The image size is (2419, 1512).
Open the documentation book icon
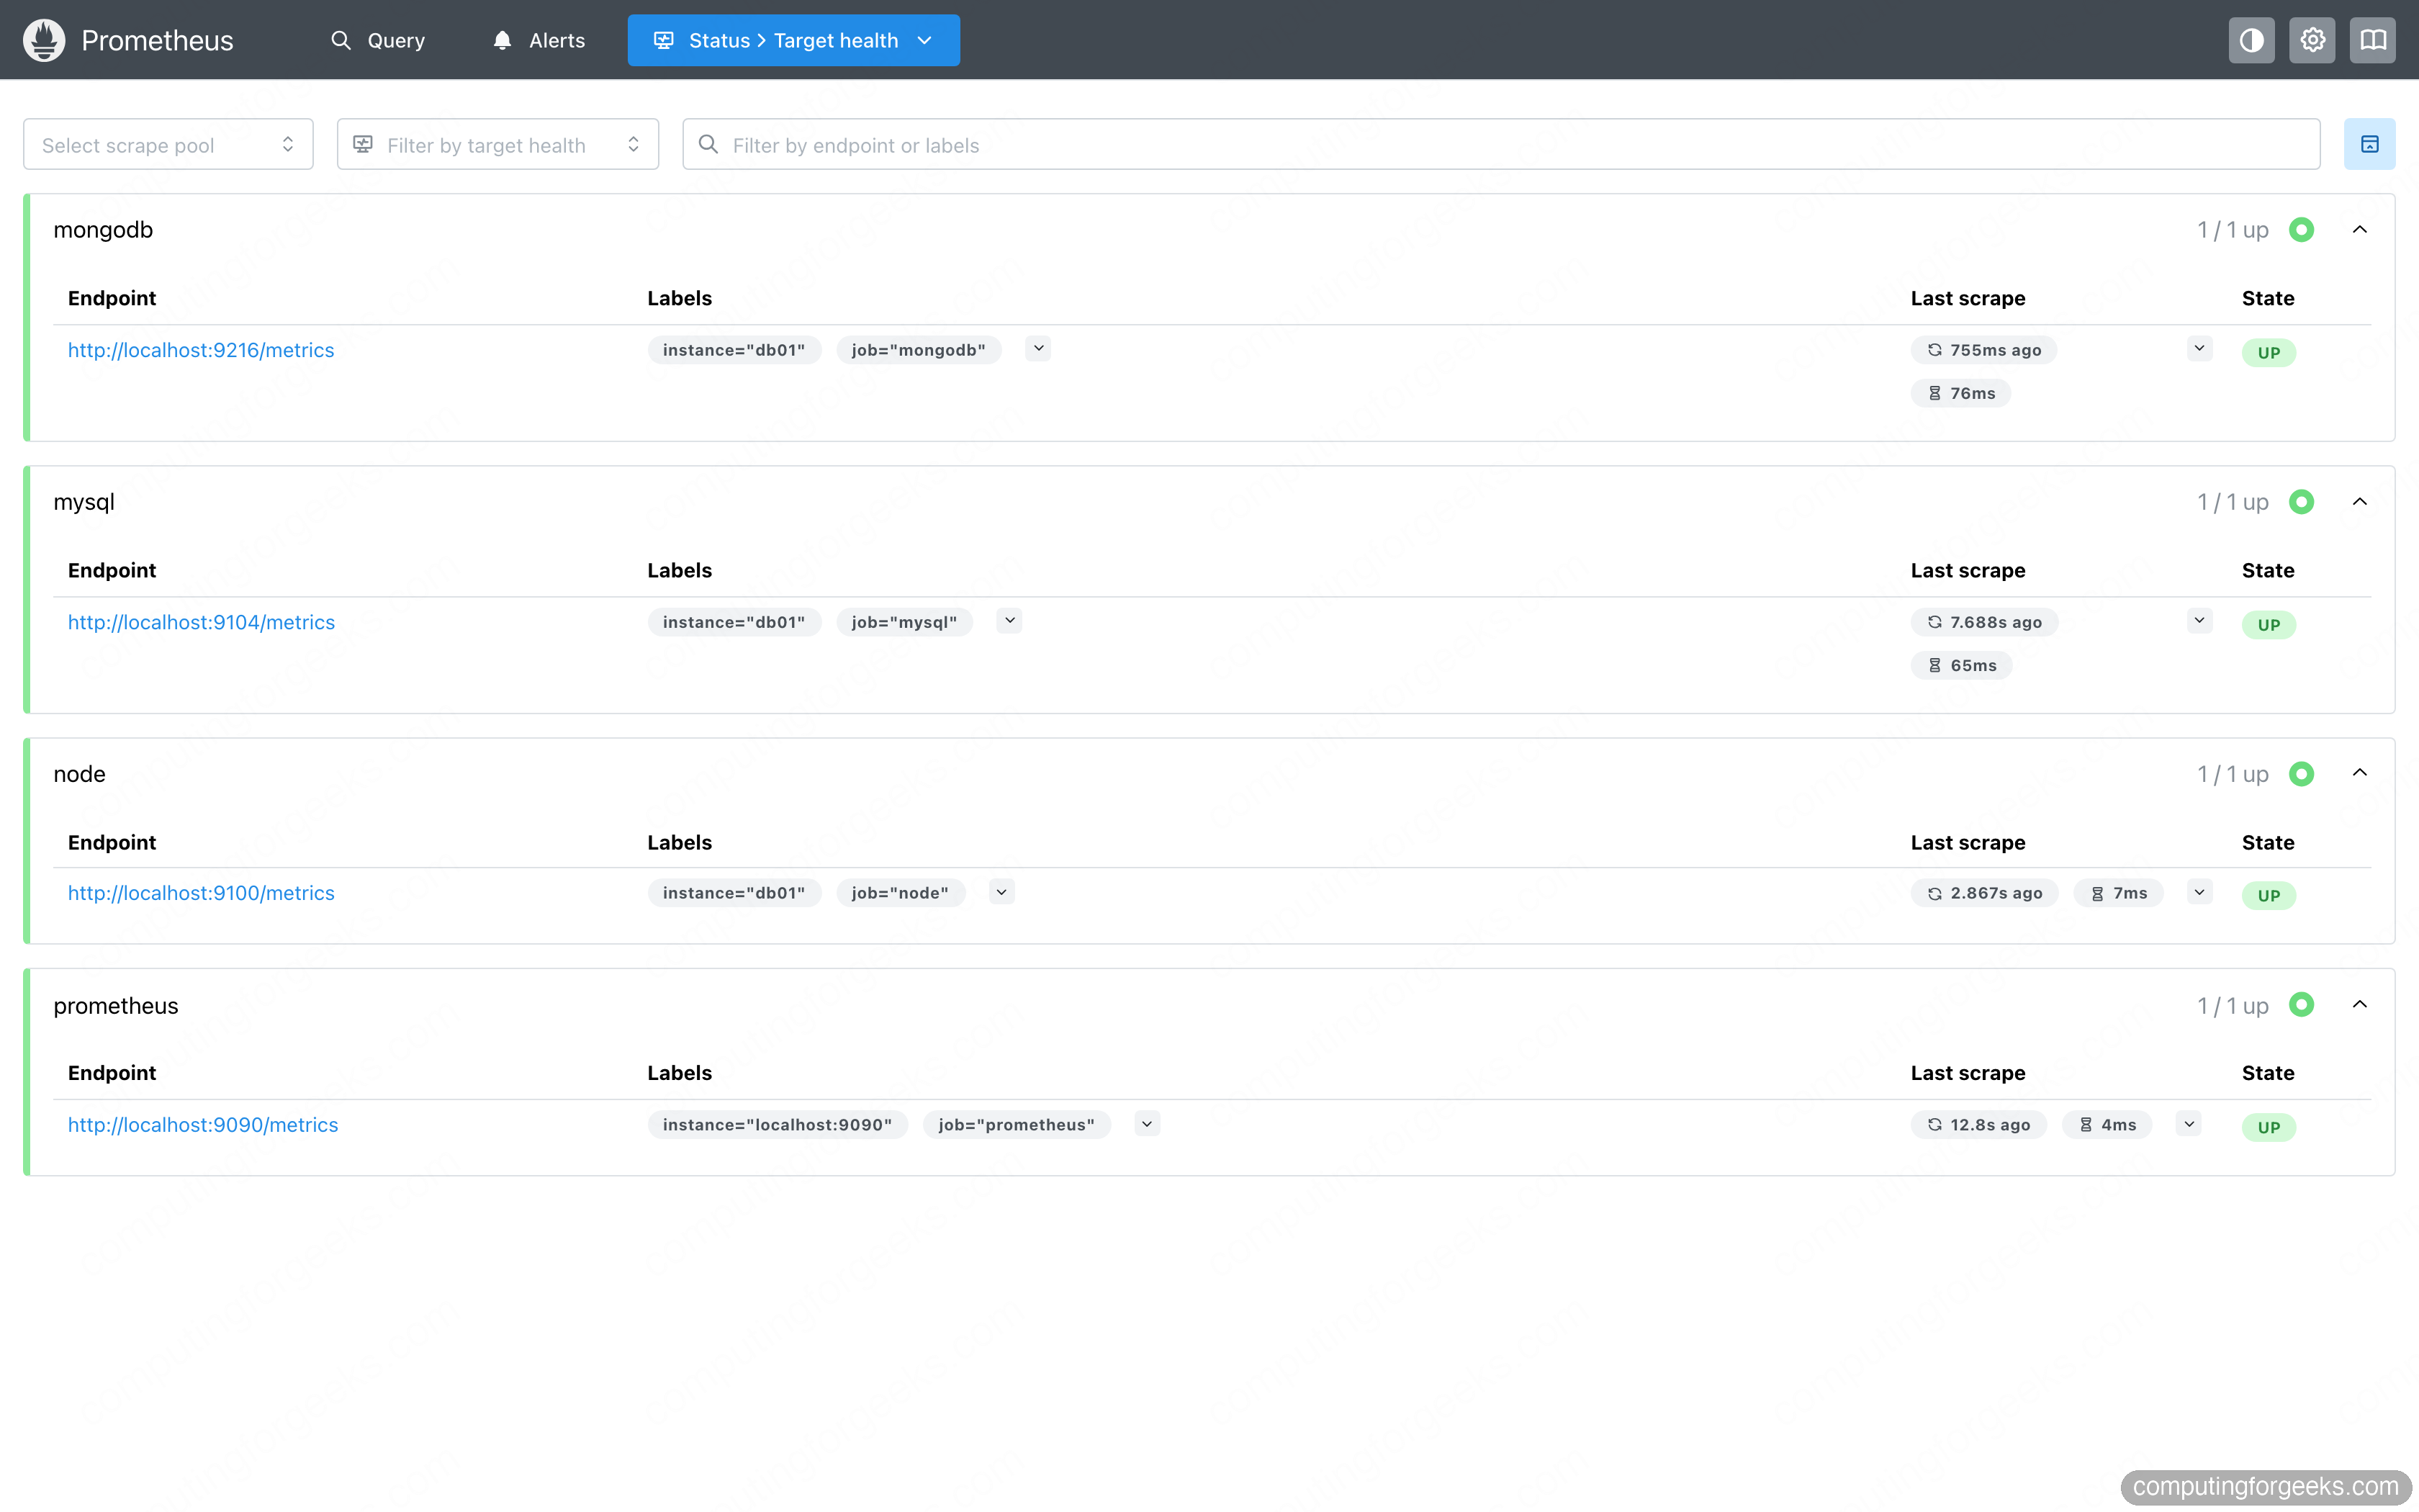[x=2373, y=40]
